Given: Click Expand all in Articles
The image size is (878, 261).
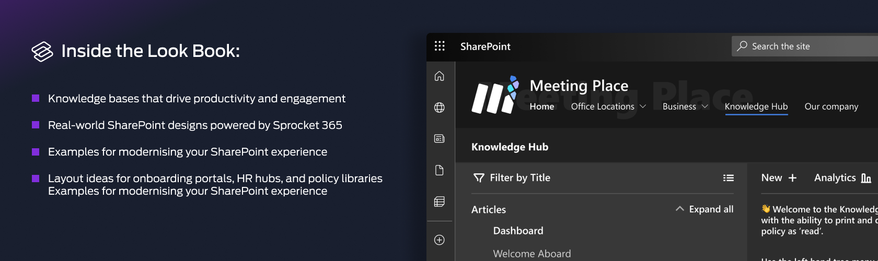Looking at the screenshot, I should (704, 209).
